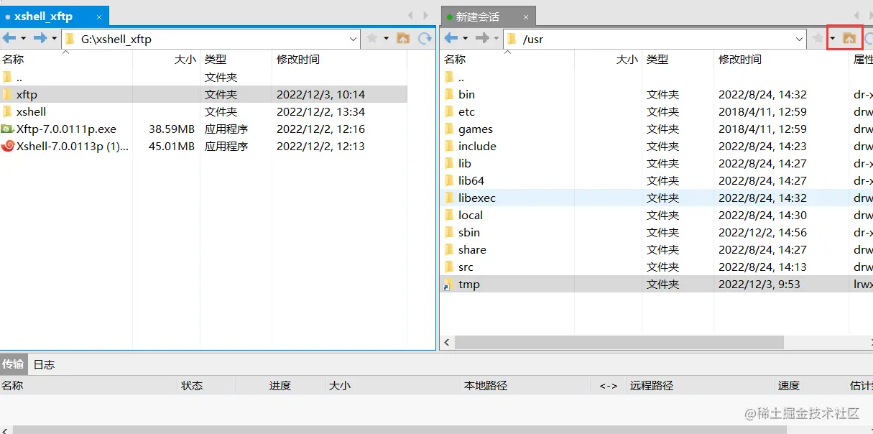Expand remote path /usr dropdown
This screenshot has width=873, height=434.
tap(799, 39)
